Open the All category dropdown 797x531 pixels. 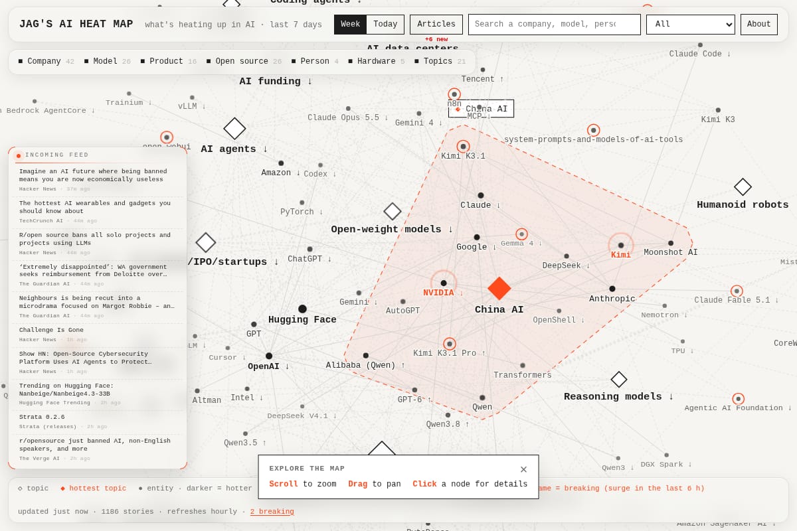pos(691,25)
